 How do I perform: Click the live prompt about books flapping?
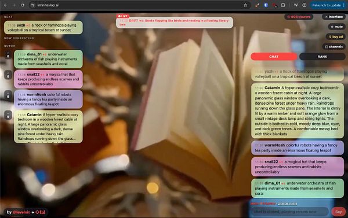175,23
